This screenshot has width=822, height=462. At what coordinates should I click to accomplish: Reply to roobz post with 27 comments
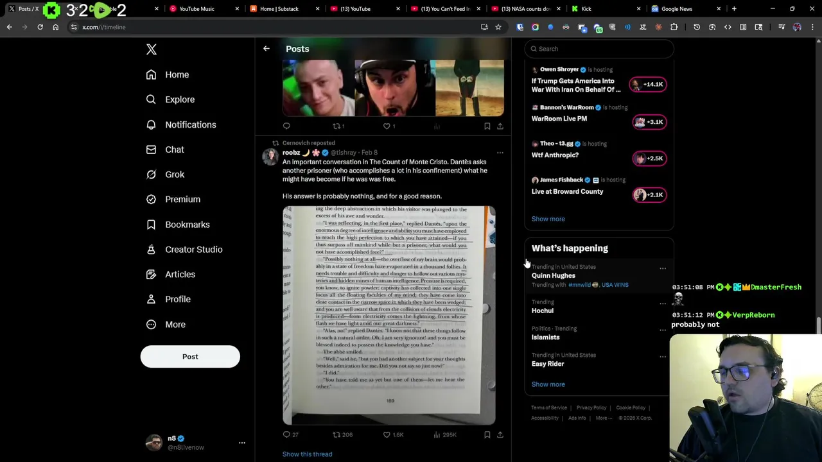[290, 434]
